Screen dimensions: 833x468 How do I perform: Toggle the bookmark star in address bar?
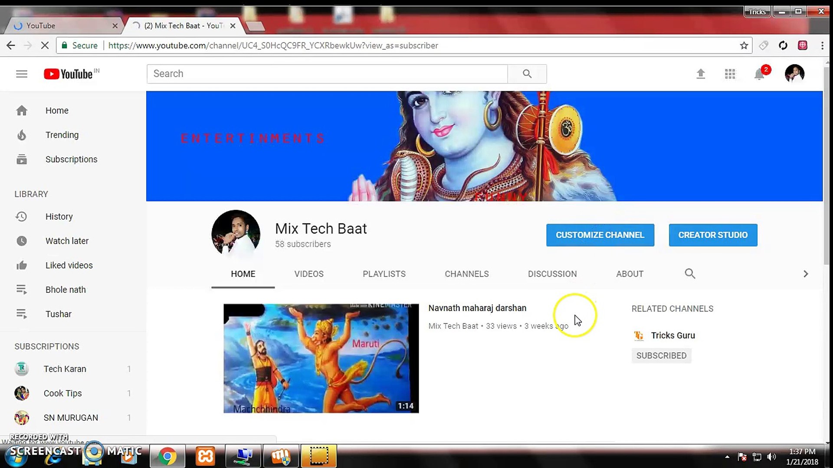pyautogui.click(x=744, y=45)
